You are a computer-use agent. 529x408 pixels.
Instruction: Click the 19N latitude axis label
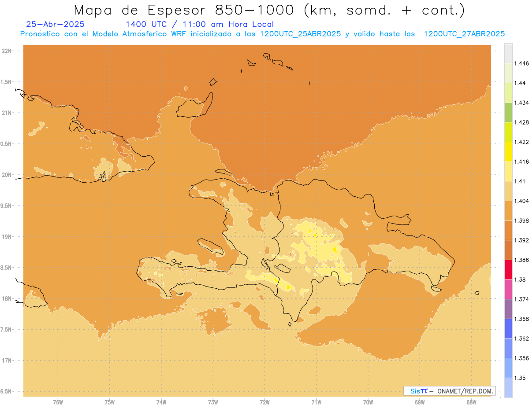click(x=7, y=237)
